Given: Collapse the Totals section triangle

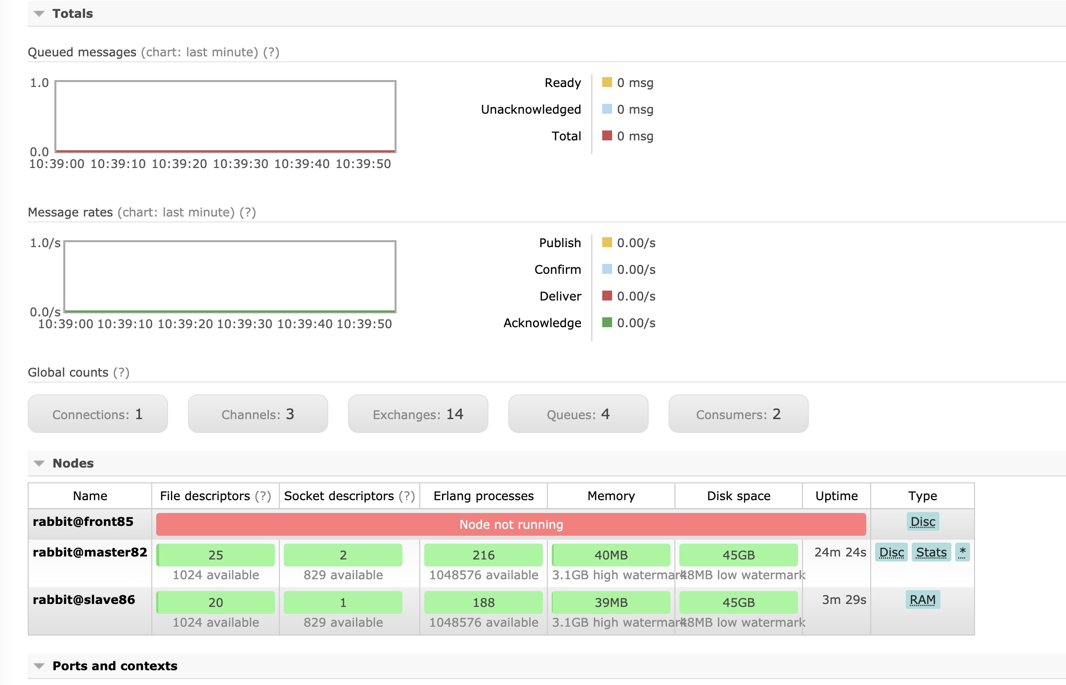Looking at the screenshot, I should pos(39,14).
